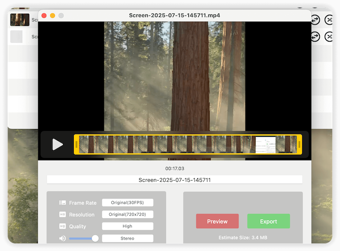
Task: Click the right yellow trim handle
Action: [x=299, y=144]
